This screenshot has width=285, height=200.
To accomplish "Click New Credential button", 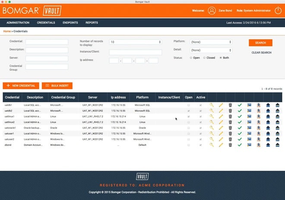I will point(21,86).
